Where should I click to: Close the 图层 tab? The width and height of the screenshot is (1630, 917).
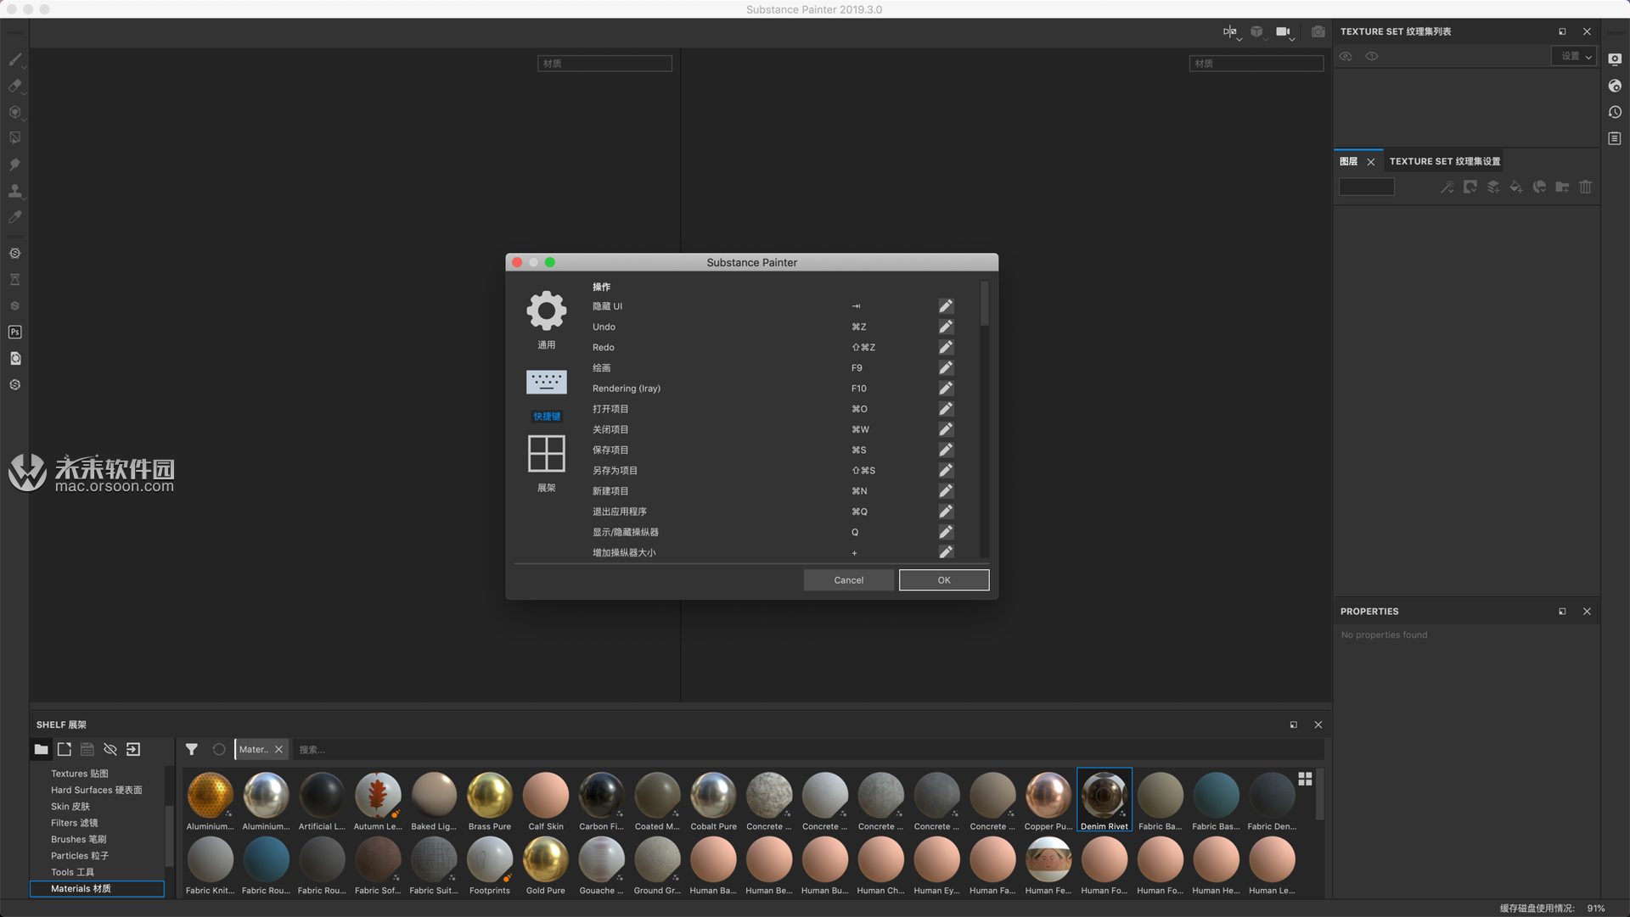1371,162
